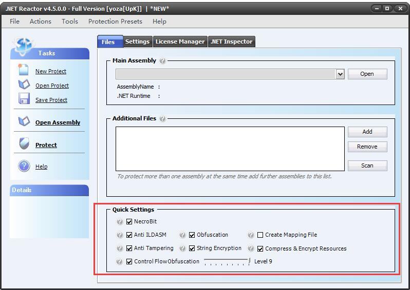Viewport: 410px width, 290px height.
Task: Click the 'AssemblyName' label text
Action: (x=135, y=87)
